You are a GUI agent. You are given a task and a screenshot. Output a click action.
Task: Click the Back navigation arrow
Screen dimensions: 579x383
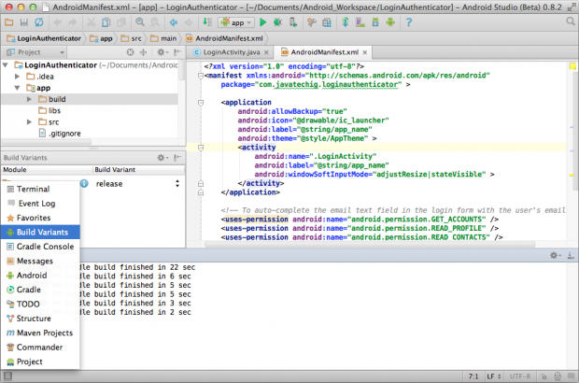[x=174, y=22]
